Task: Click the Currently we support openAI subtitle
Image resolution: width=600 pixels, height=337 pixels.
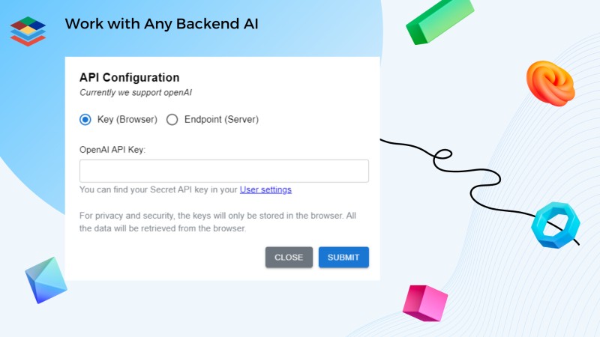Action: 136,92
